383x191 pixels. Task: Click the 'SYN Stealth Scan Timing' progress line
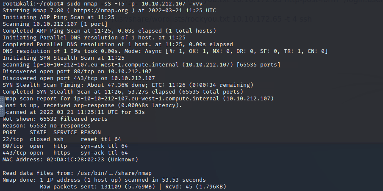pyautogui.click(x=128, y=85)
